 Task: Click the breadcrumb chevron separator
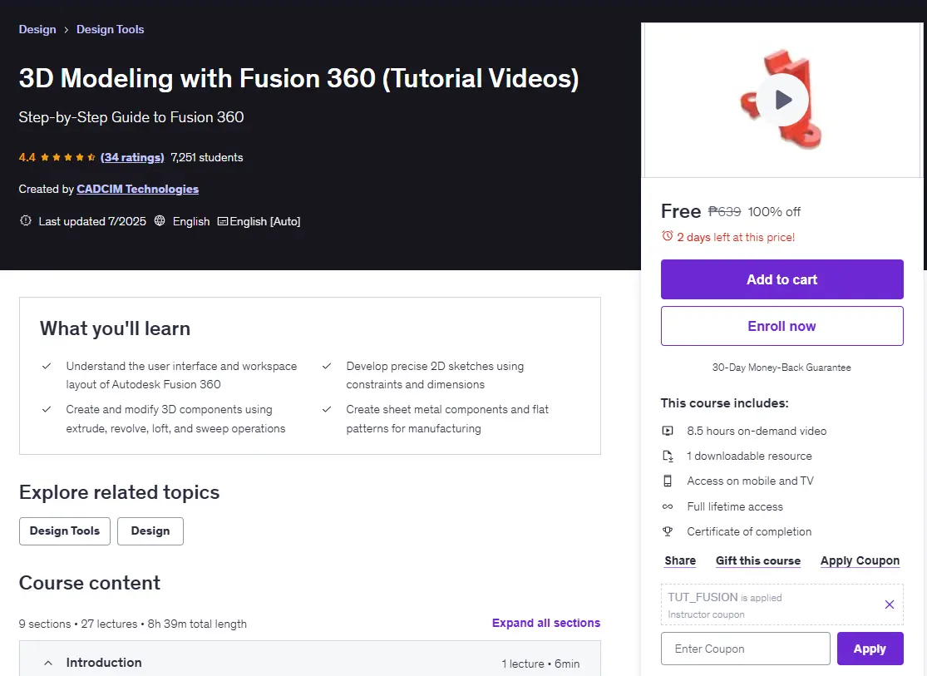pos(67,30)
